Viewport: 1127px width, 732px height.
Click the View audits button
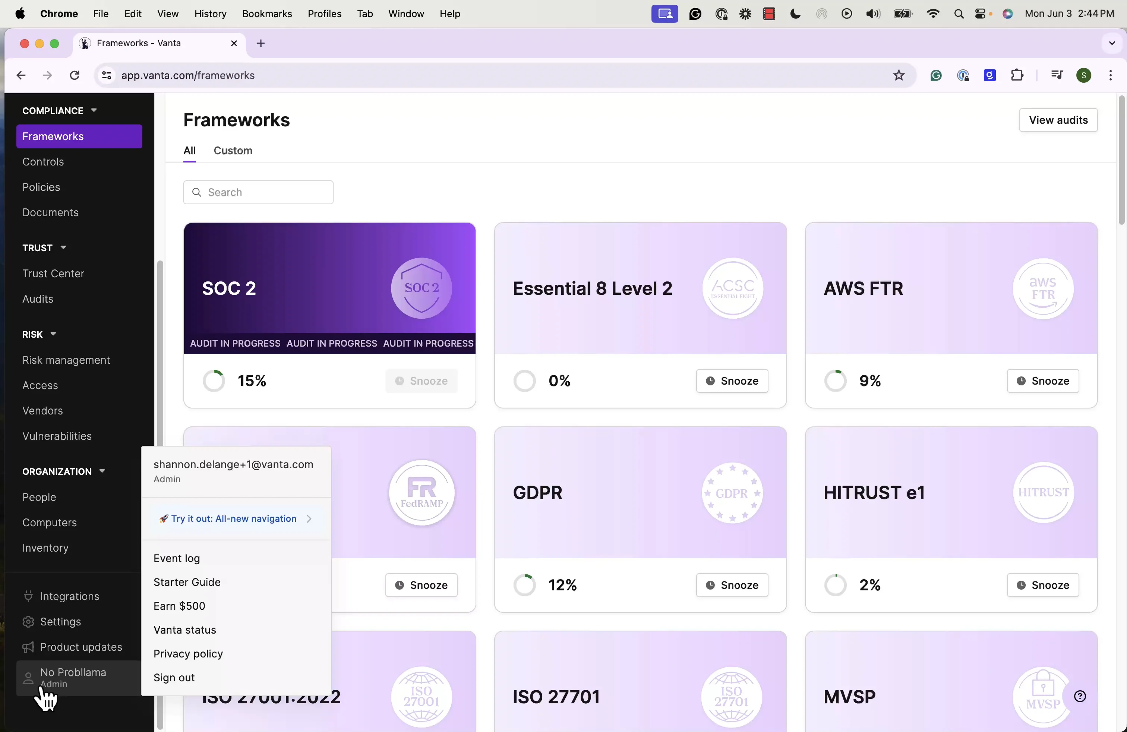[1058, 120]
